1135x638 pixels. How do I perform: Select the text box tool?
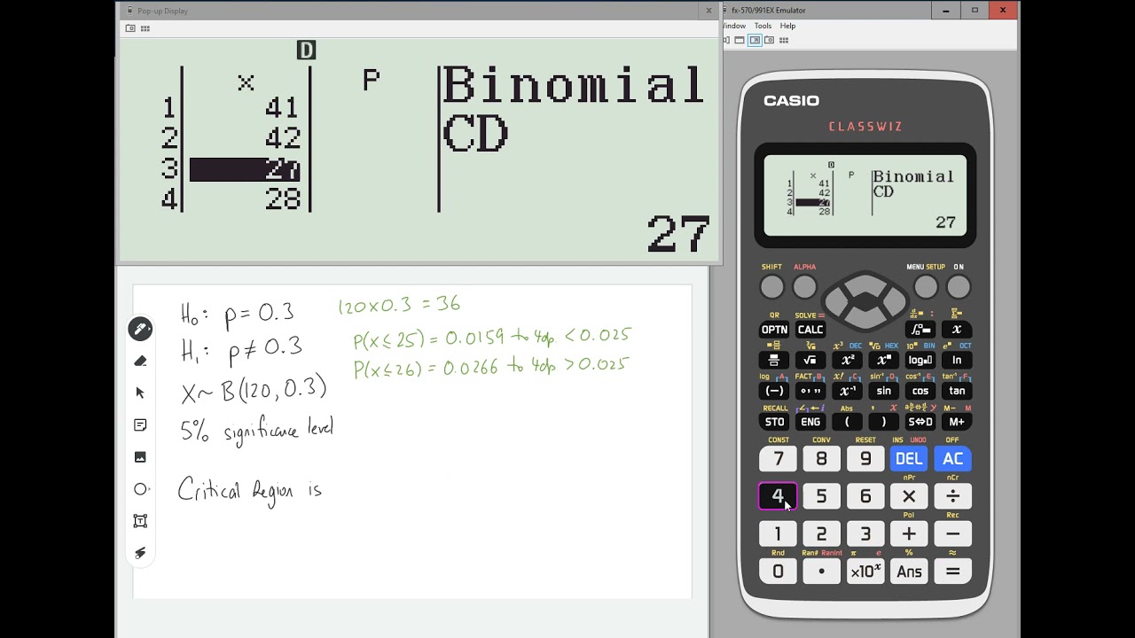click(x=140, y=521)
